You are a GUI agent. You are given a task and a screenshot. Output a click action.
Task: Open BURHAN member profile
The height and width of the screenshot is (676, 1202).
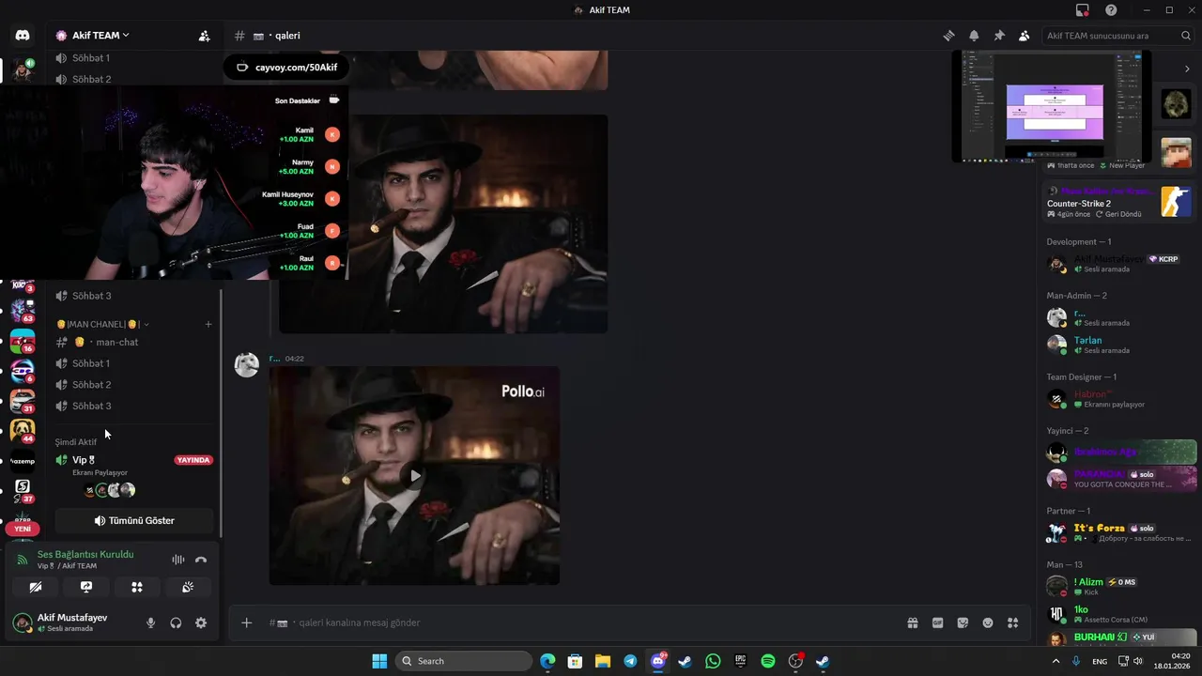(1120, 638)
